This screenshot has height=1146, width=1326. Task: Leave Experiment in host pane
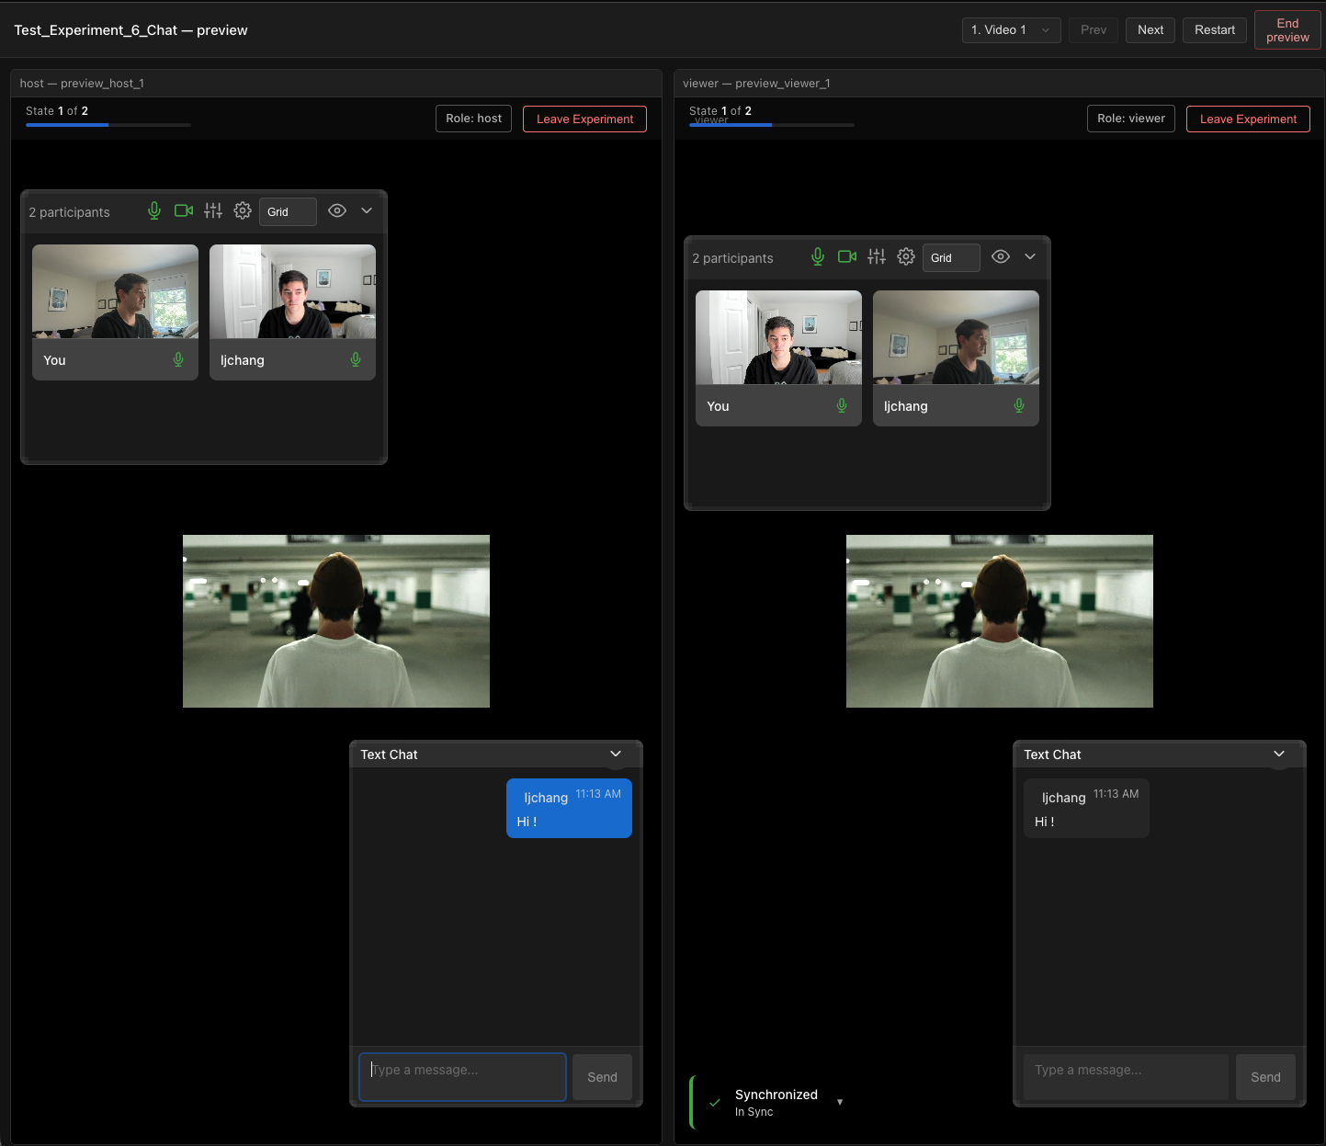[584, 119]
